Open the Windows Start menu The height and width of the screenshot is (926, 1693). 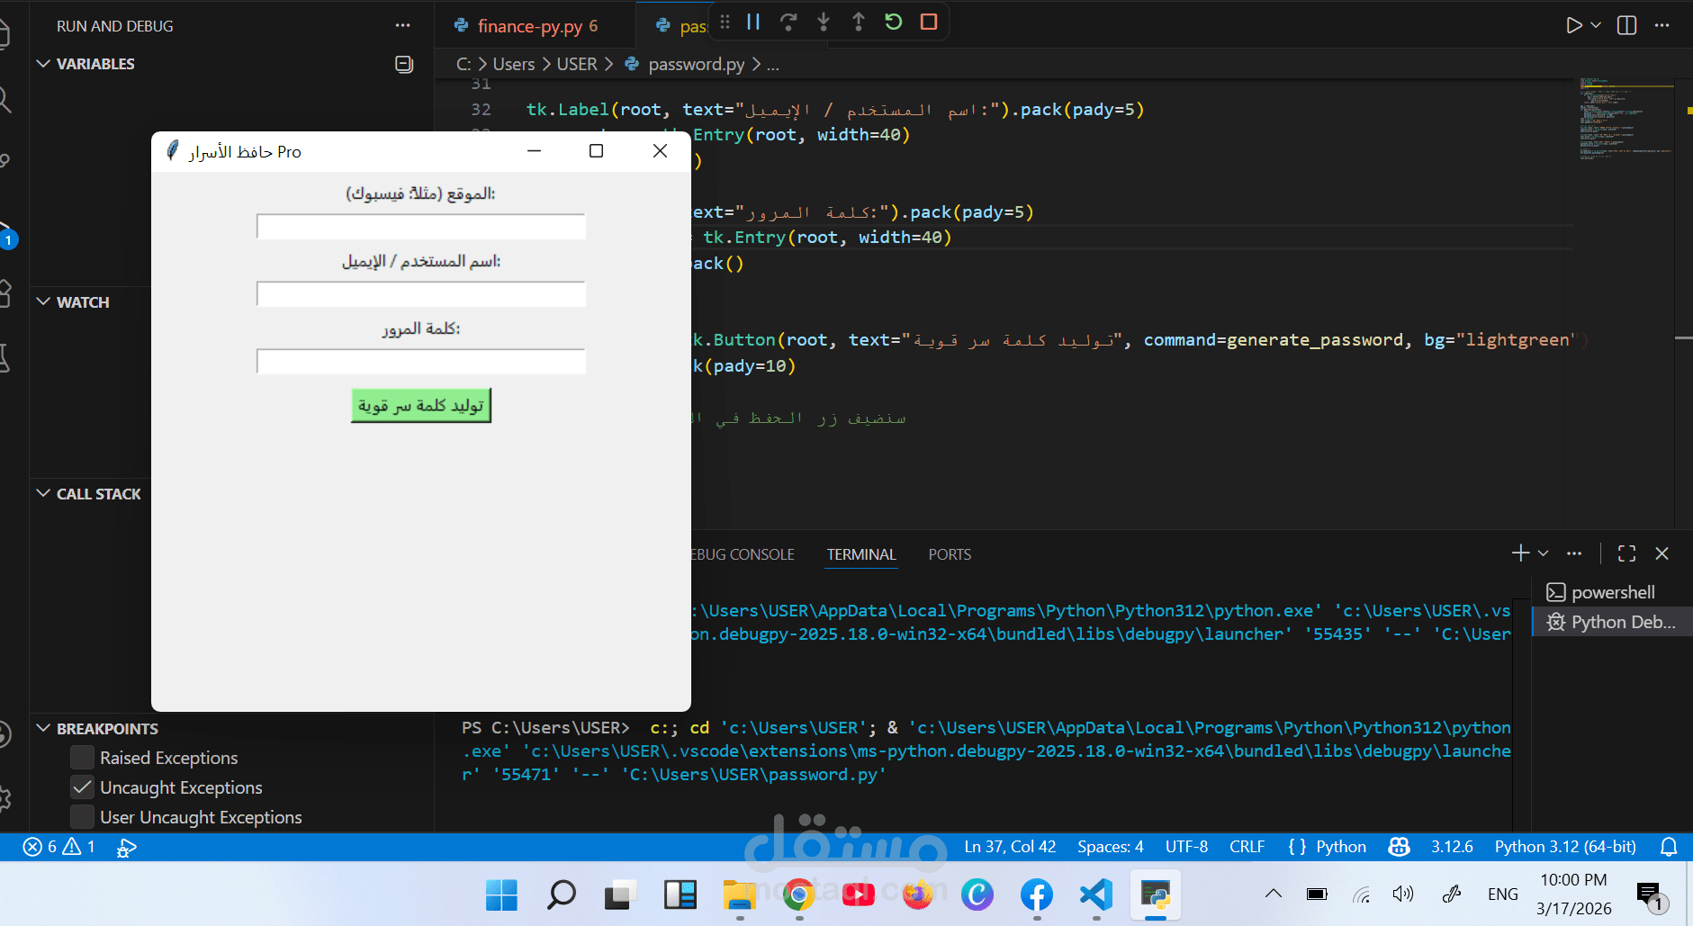tap(501, 895)
